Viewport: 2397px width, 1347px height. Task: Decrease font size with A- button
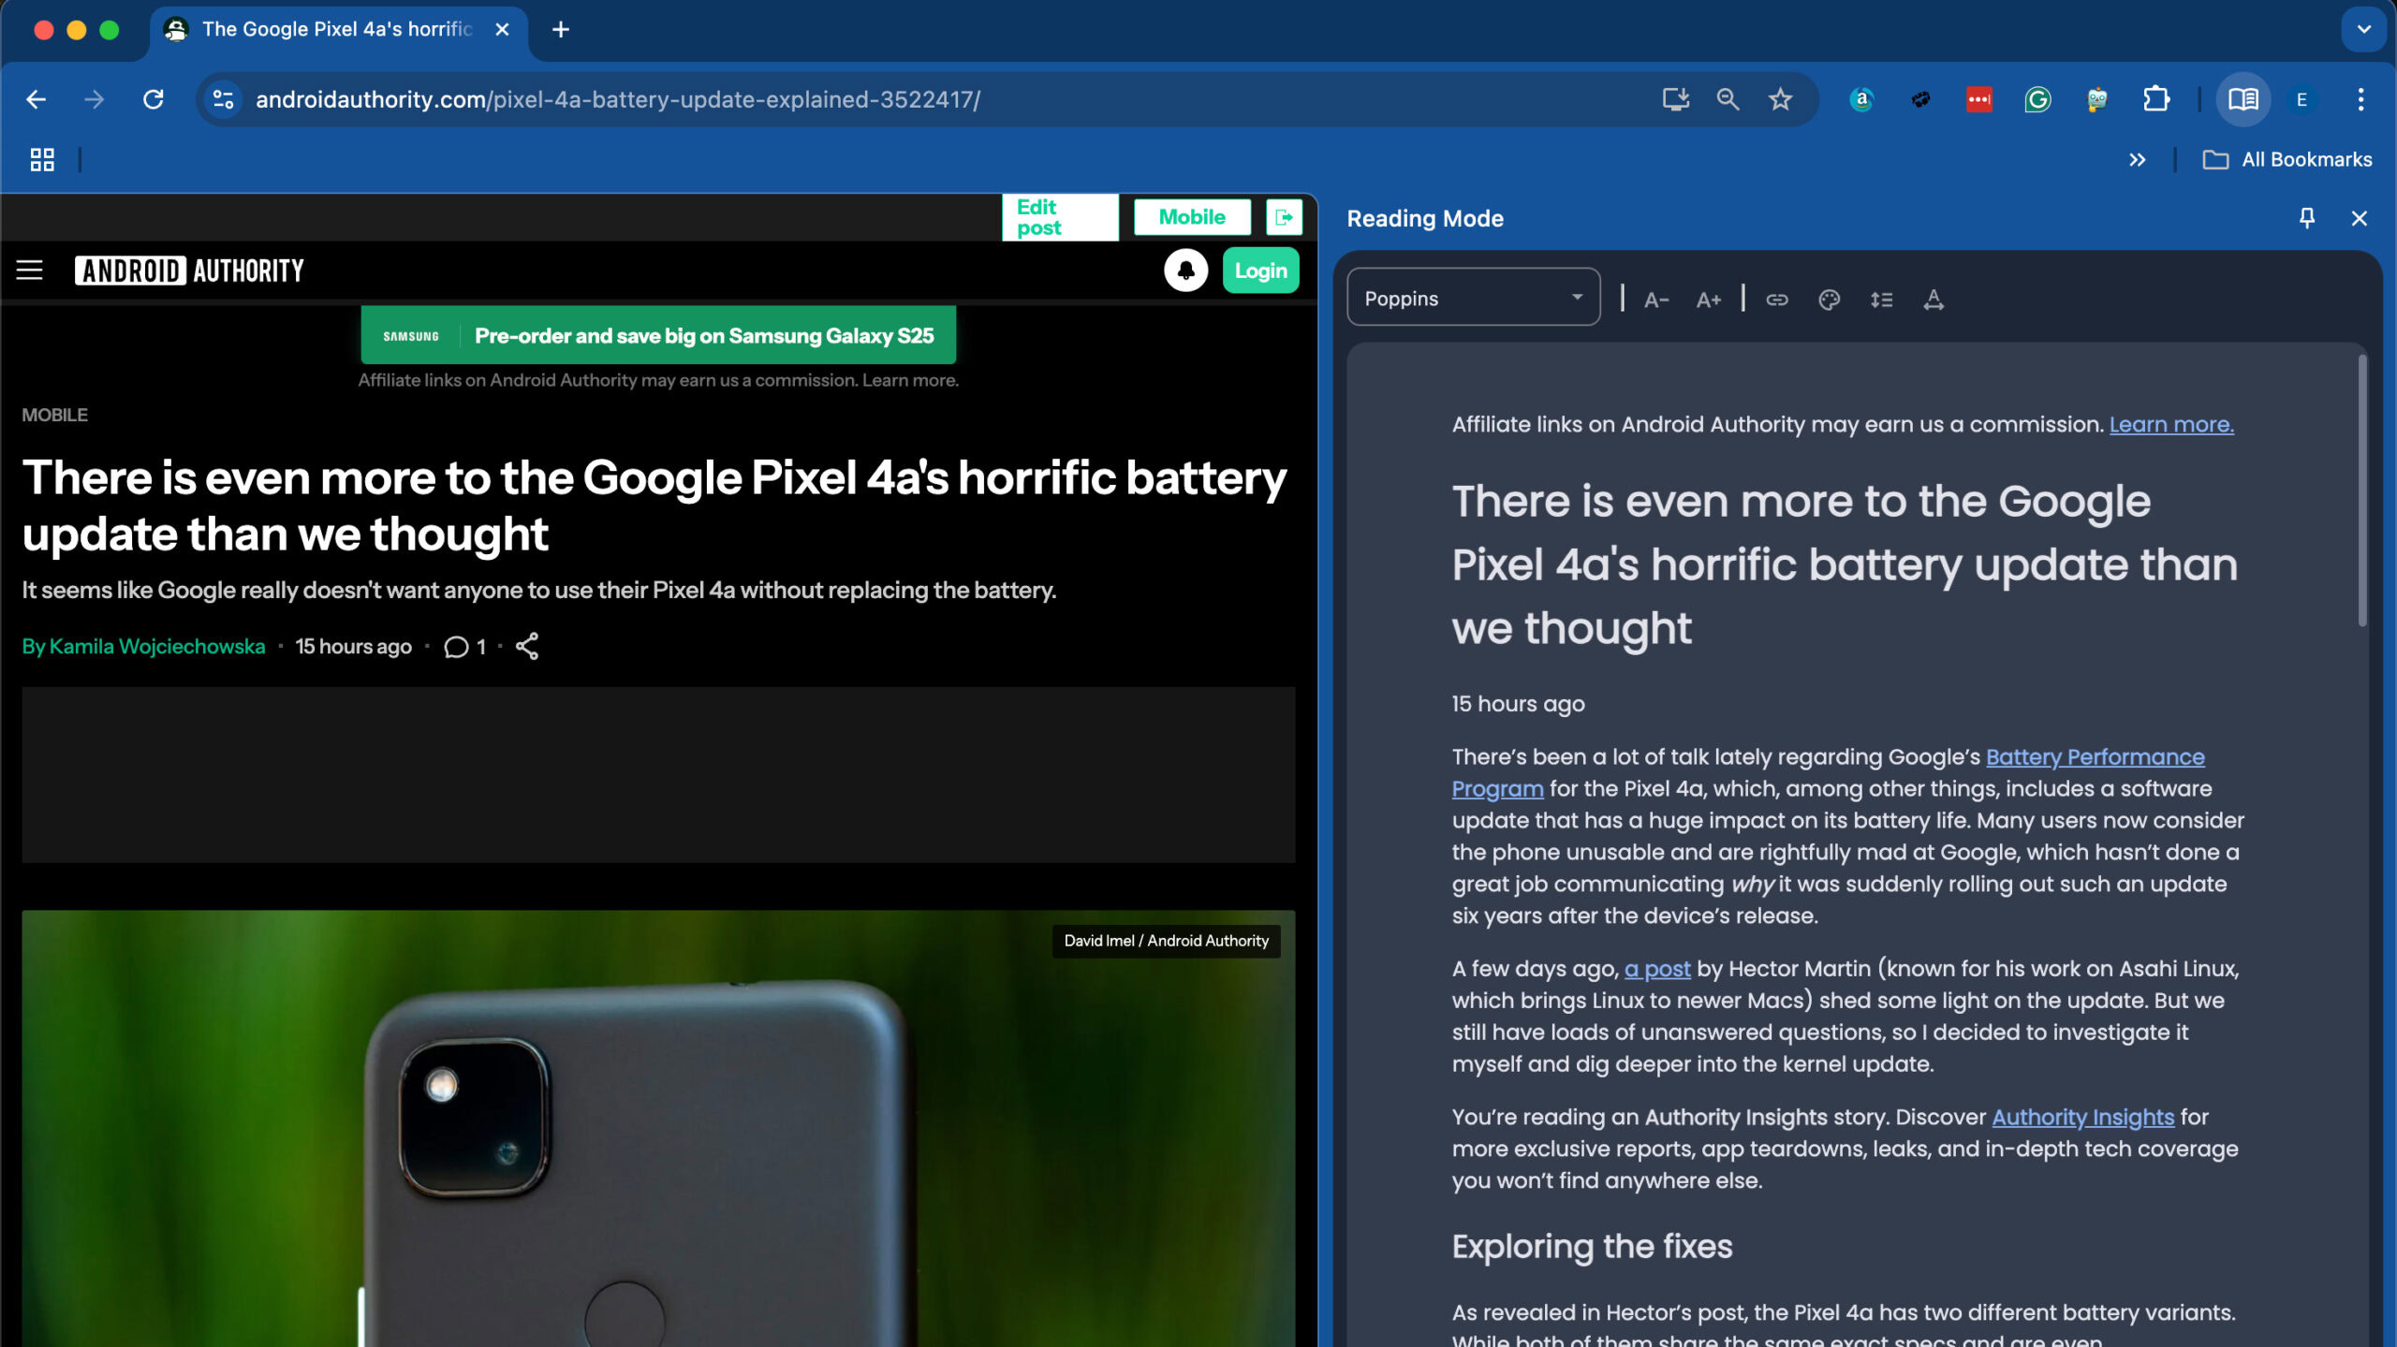[1655, 300]
